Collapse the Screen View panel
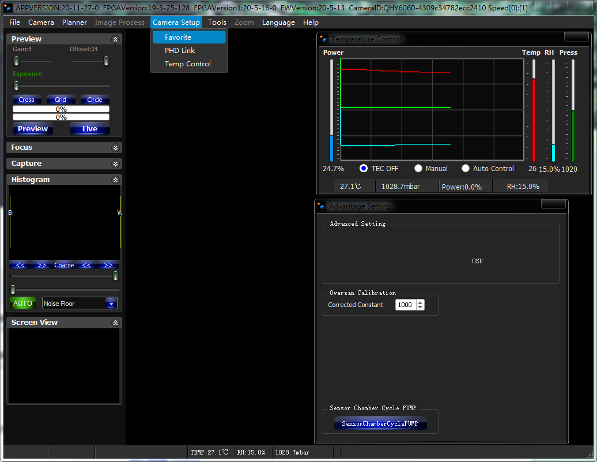This screenshot has width=597, height=462. [115, 323]
